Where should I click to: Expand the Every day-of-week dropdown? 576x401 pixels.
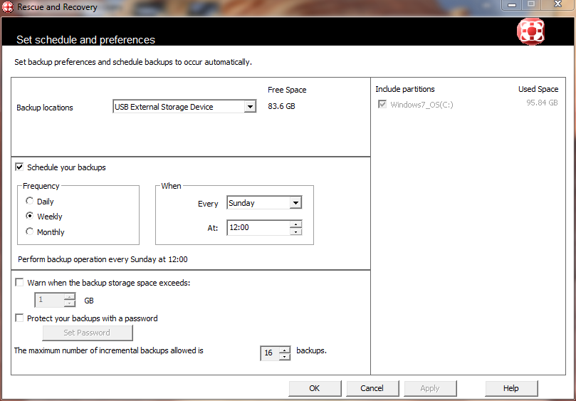pyautogui.click(x=295, y=203)
